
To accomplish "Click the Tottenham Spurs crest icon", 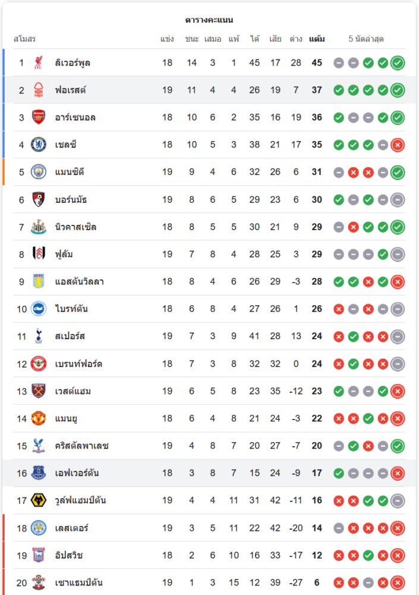I will 39,336.
